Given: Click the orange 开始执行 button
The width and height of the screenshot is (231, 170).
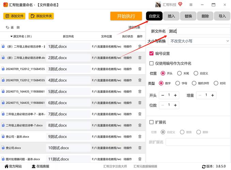Looking at the screenshot, I should pos(126,16).
